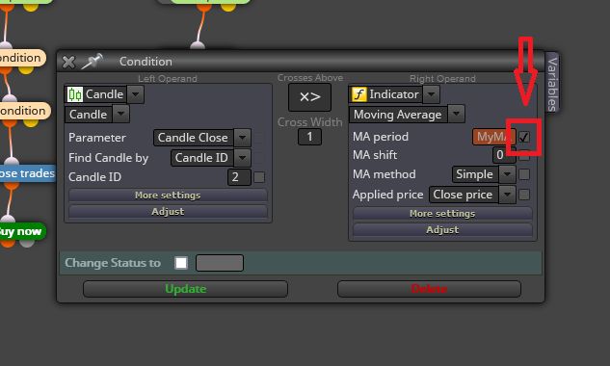Click the Candle ID input field

click(x=239, y=177)
